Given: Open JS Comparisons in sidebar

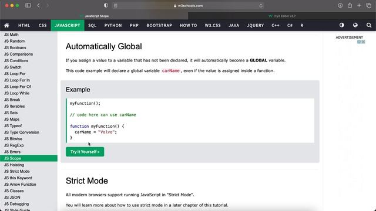Looking at the screenshot, I should 29,54.
